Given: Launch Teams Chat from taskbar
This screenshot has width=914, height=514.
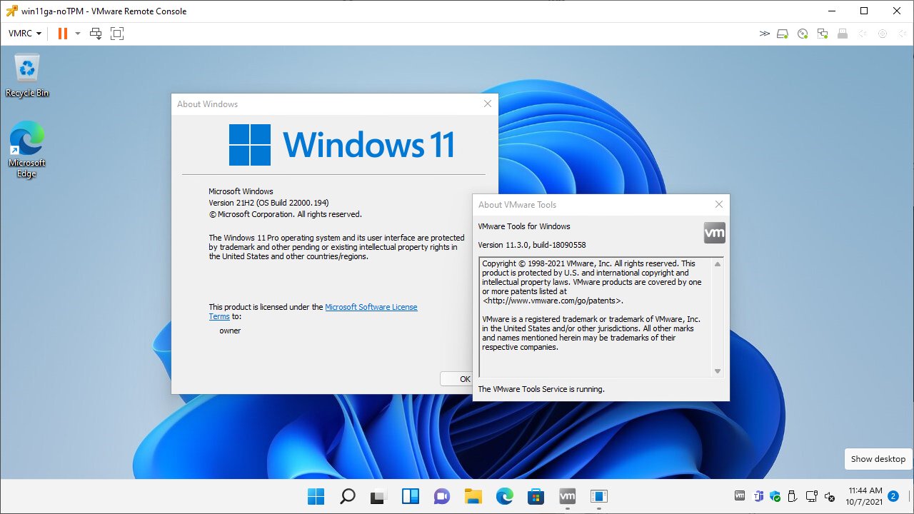Looking at the screenshot, I should (441, 496).
